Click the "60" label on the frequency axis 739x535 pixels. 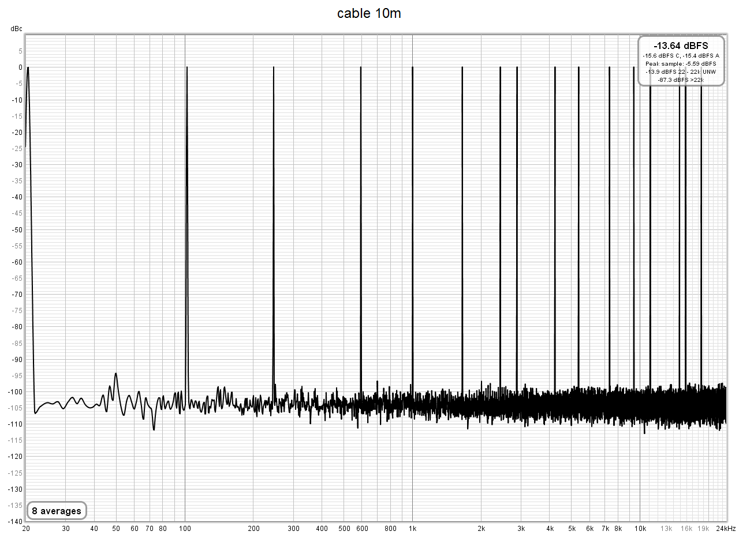coord(134,528)
